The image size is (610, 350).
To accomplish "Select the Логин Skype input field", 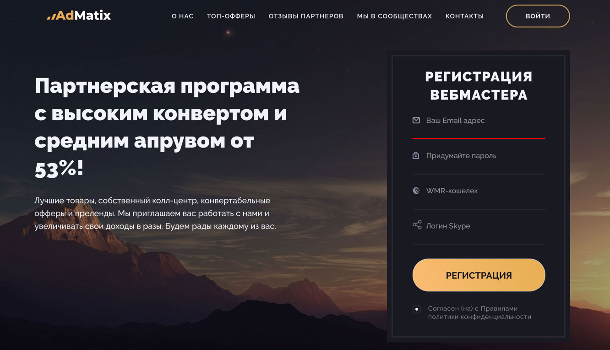I will pyautogui.click(x=479, y=226).
